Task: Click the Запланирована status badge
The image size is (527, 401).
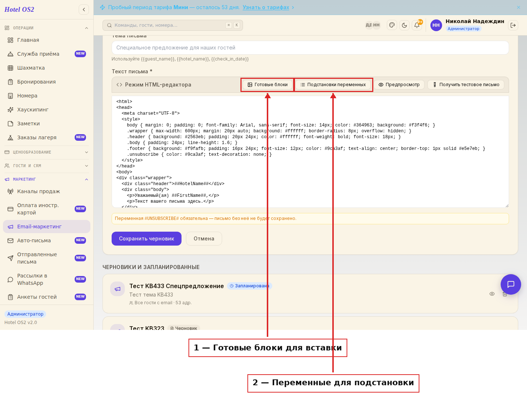Action: pyautogui.click(x=250, y=286)
